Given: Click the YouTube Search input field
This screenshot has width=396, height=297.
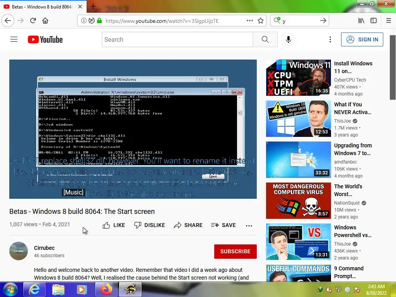Looking at the screenshot, I should click(177, 39).
